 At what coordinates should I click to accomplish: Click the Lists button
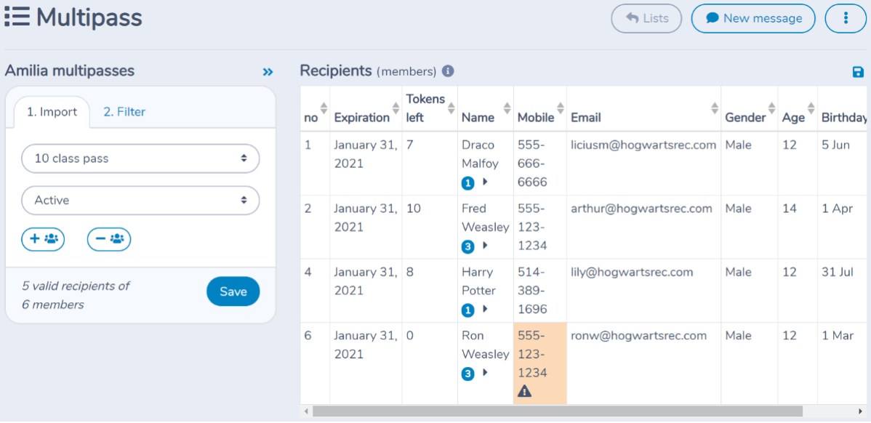tap(646, 18)
